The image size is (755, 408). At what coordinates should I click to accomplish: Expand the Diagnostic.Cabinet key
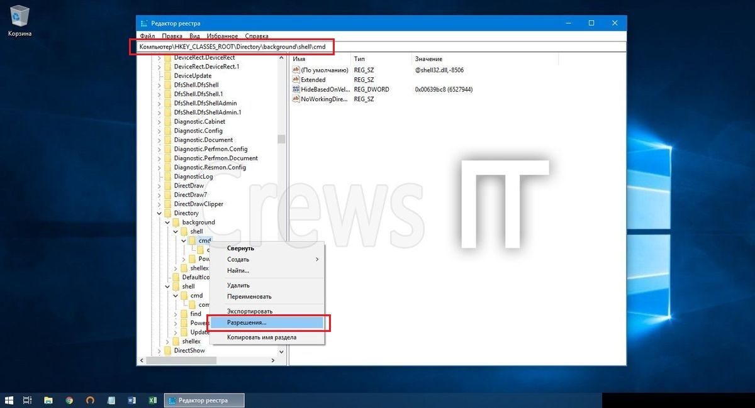coord(159,121)
